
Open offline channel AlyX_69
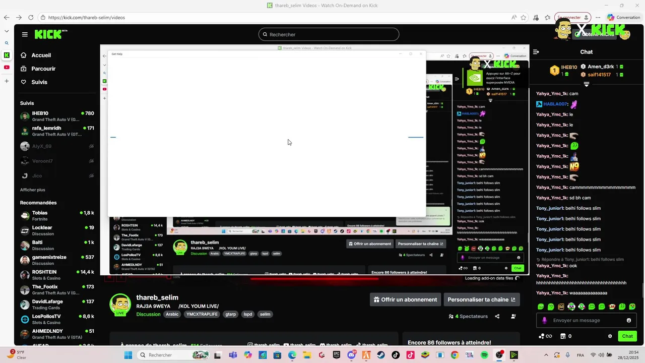pos(57,146)
